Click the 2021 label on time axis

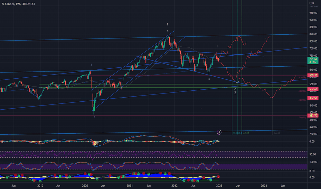(130, 186)
